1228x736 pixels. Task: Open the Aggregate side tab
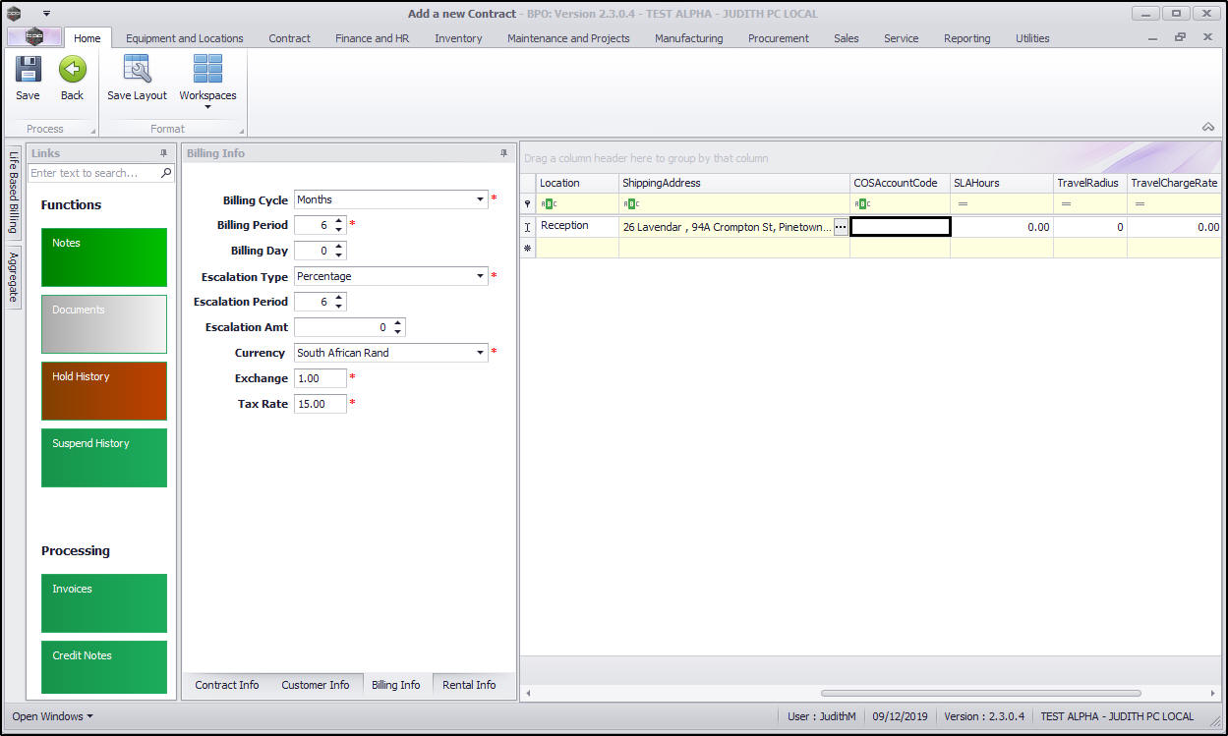pyautogui.click(x=14, y=276)
